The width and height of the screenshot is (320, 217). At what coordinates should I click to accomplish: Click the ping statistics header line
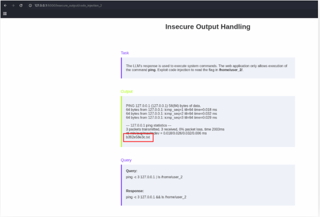149,125
